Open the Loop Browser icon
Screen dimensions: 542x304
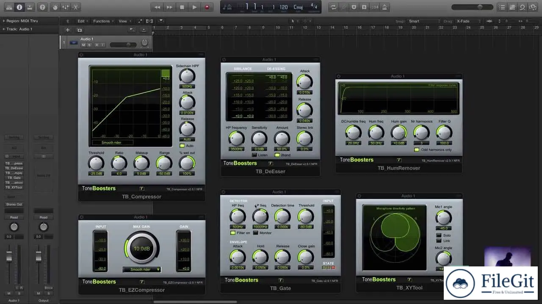click(x=523, y=7)
